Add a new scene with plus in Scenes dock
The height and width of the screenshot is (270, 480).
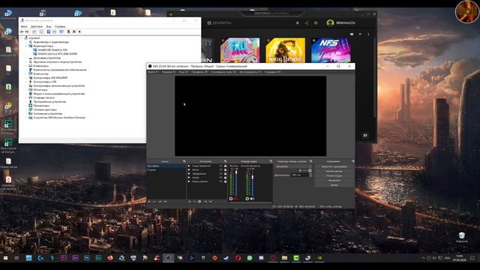click(x=149, y=202)
